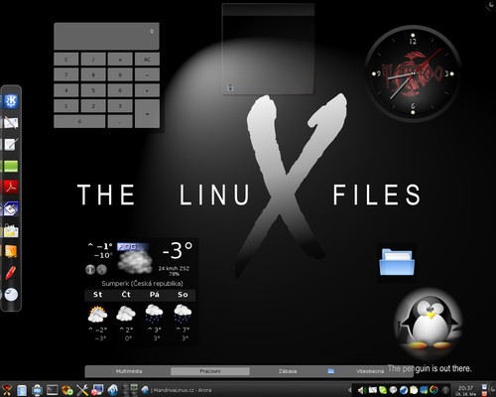
Task: Open the blue text editor icon in the dock
Action: [x=11, y=208]
